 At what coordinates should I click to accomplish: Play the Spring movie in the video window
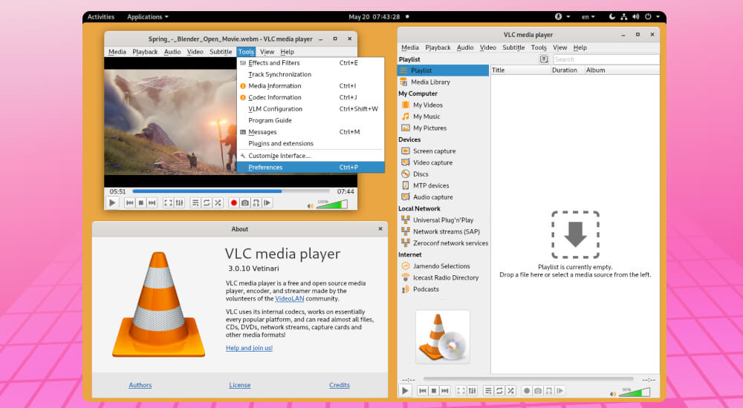[x=112, y=203]
